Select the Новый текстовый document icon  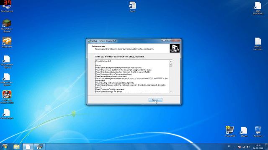pos(258,44)
